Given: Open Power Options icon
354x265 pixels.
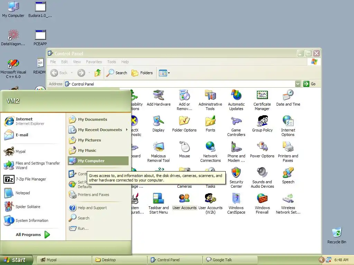Looking at the screenshot, I should point(262,150).
